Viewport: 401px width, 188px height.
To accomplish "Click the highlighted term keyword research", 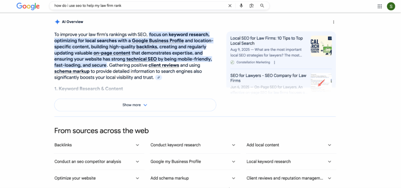I will click(189, 34).
